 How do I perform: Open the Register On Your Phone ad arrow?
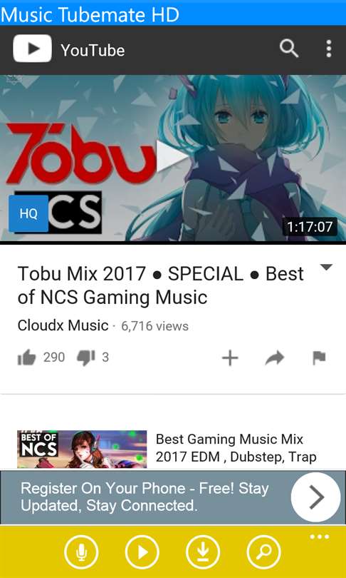[x=316, y=497]
